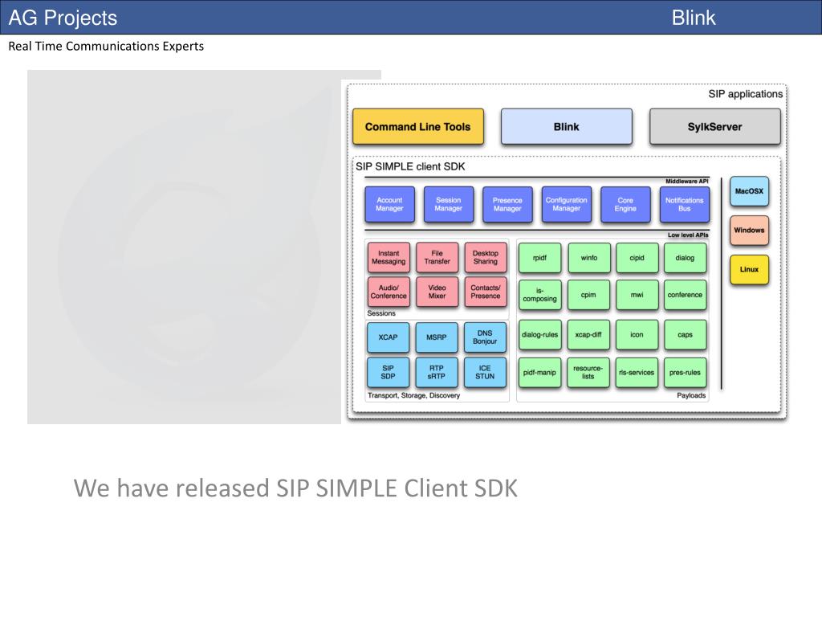Select the Contacts/Presence box

click(x=486, y=292)
